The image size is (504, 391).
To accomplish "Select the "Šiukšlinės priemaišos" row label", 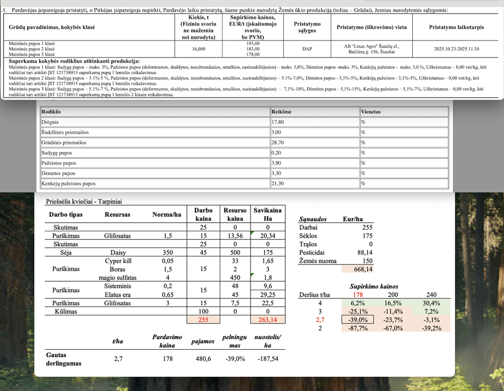I will coord(65,133).
